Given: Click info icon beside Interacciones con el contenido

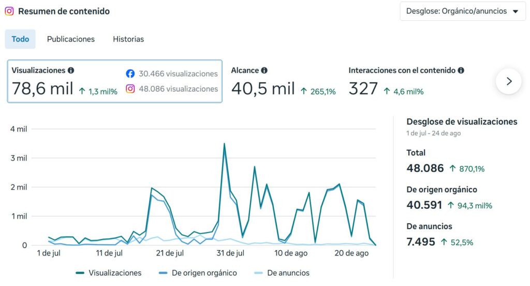Looking at the screenshot, I should 461,70.
